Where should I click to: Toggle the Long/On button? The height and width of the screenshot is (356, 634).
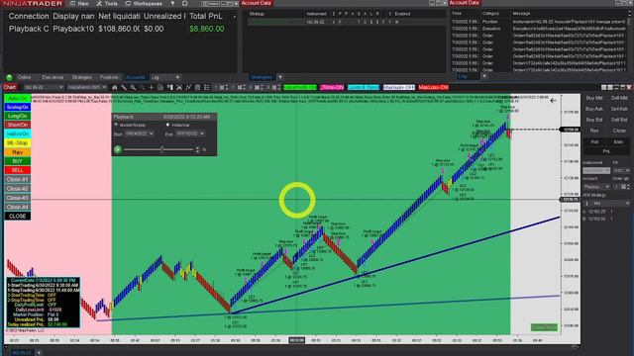pyautogui.click(x=18, y=116)
